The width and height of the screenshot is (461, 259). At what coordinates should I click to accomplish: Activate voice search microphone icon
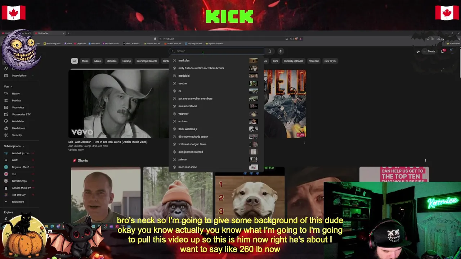pyautogui.click(x=281, y=51)
